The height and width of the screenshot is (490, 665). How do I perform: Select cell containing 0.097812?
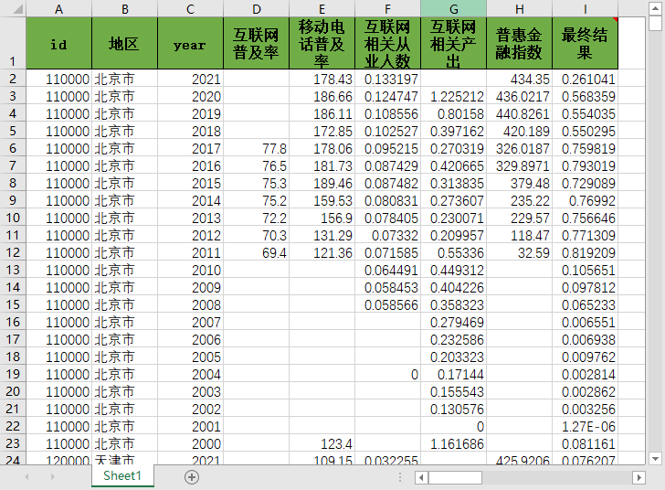(585, 287)
